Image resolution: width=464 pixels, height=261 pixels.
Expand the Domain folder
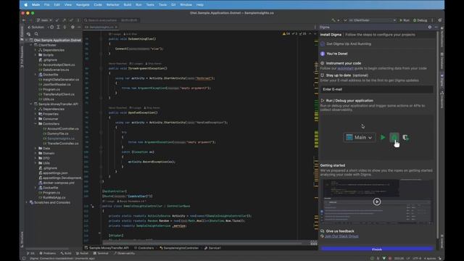[x=36, y=153]
